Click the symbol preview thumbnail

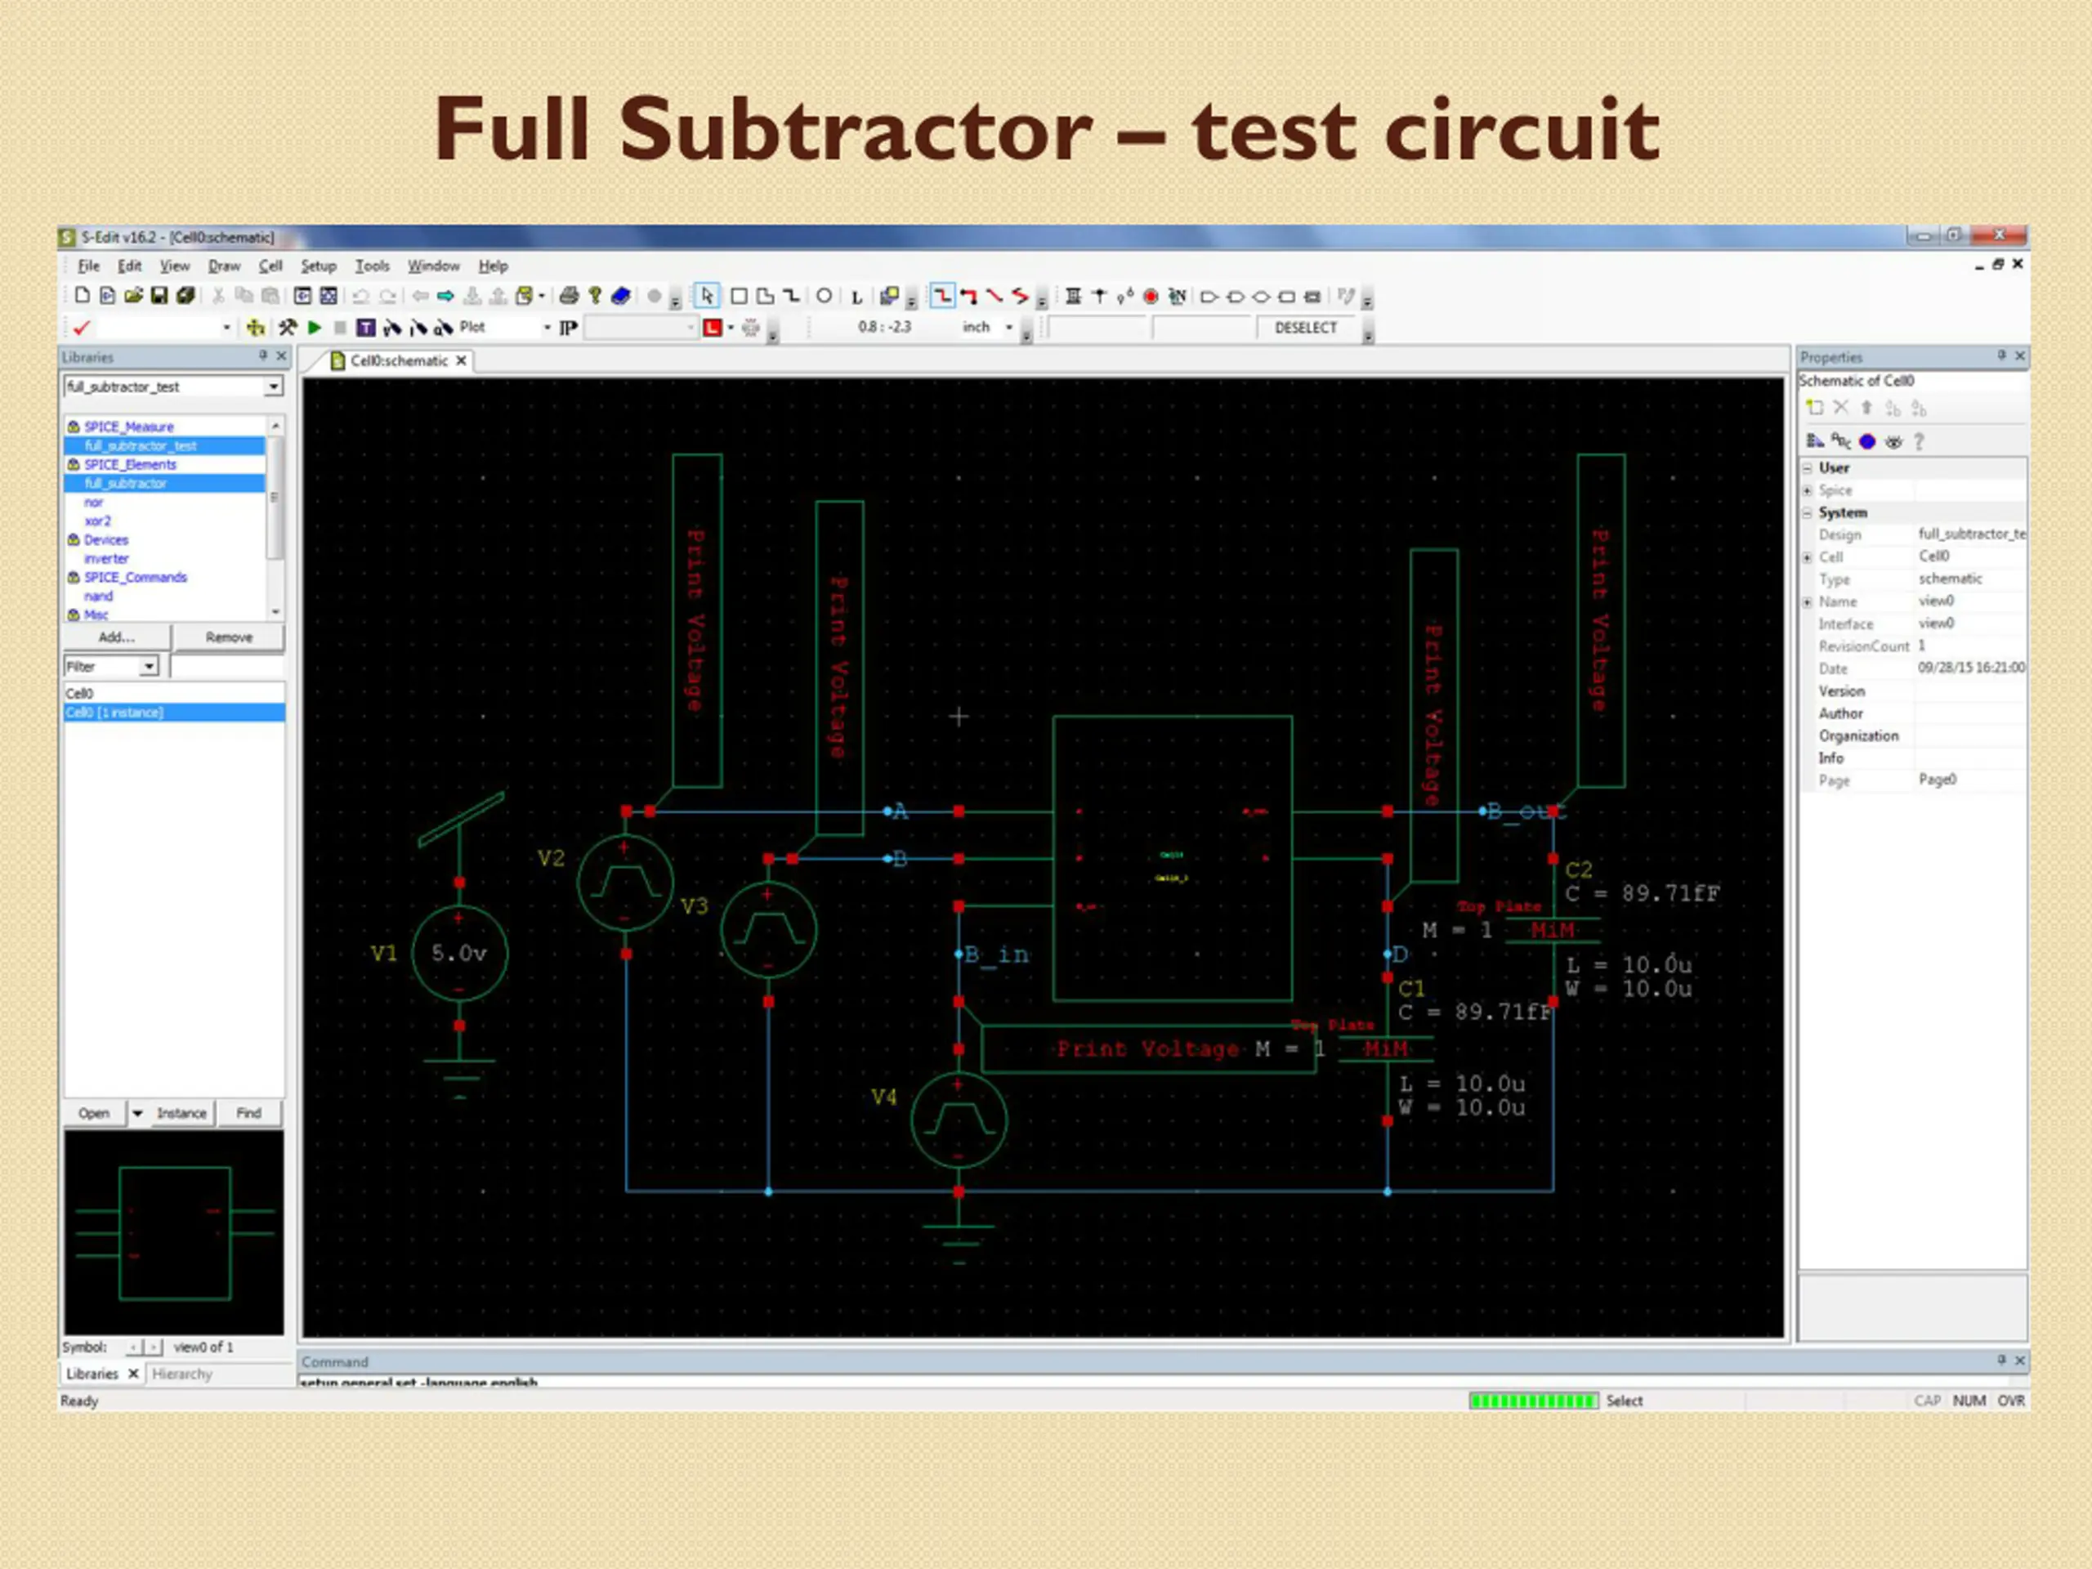174,1232
